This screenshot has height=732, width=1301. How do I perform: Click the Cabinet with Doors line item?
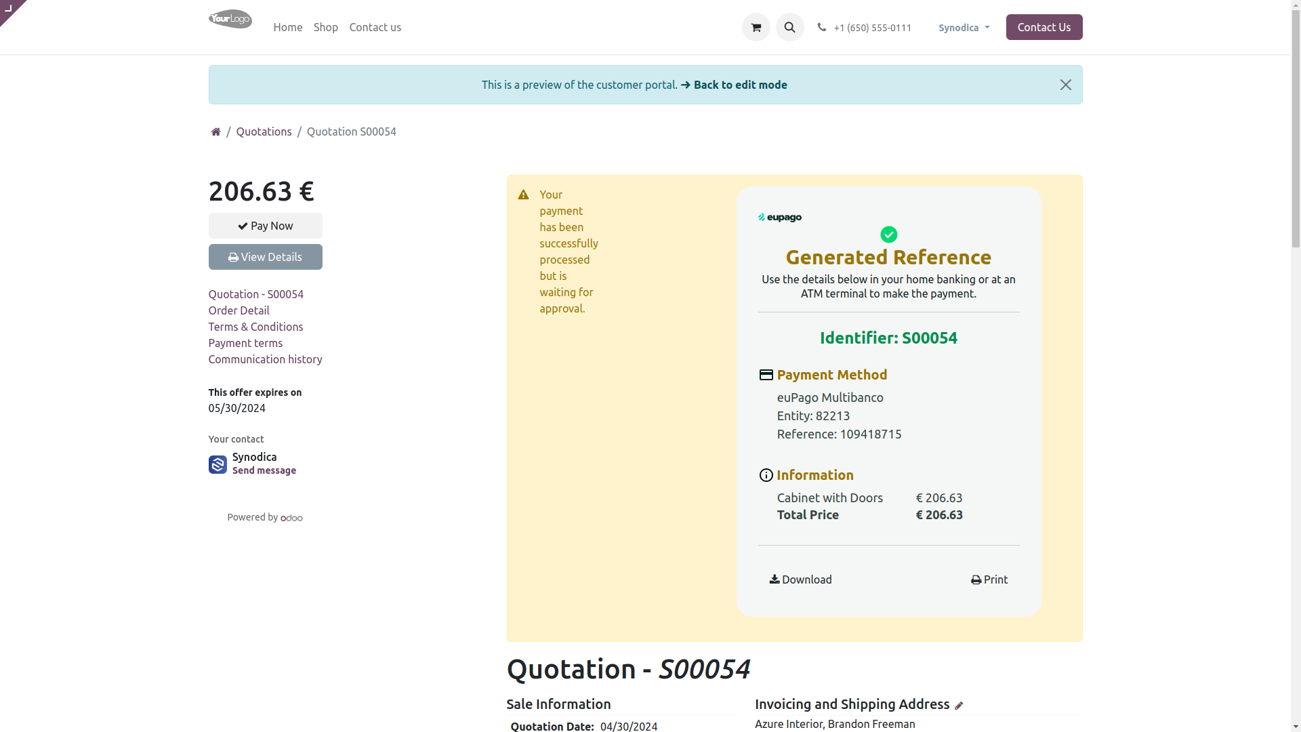[830, 497]
